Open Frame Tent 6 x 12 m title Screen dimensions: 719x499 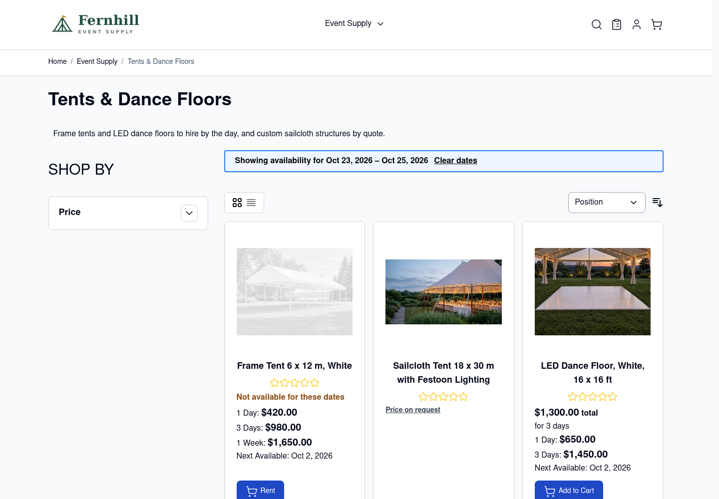tap(295, 366)
